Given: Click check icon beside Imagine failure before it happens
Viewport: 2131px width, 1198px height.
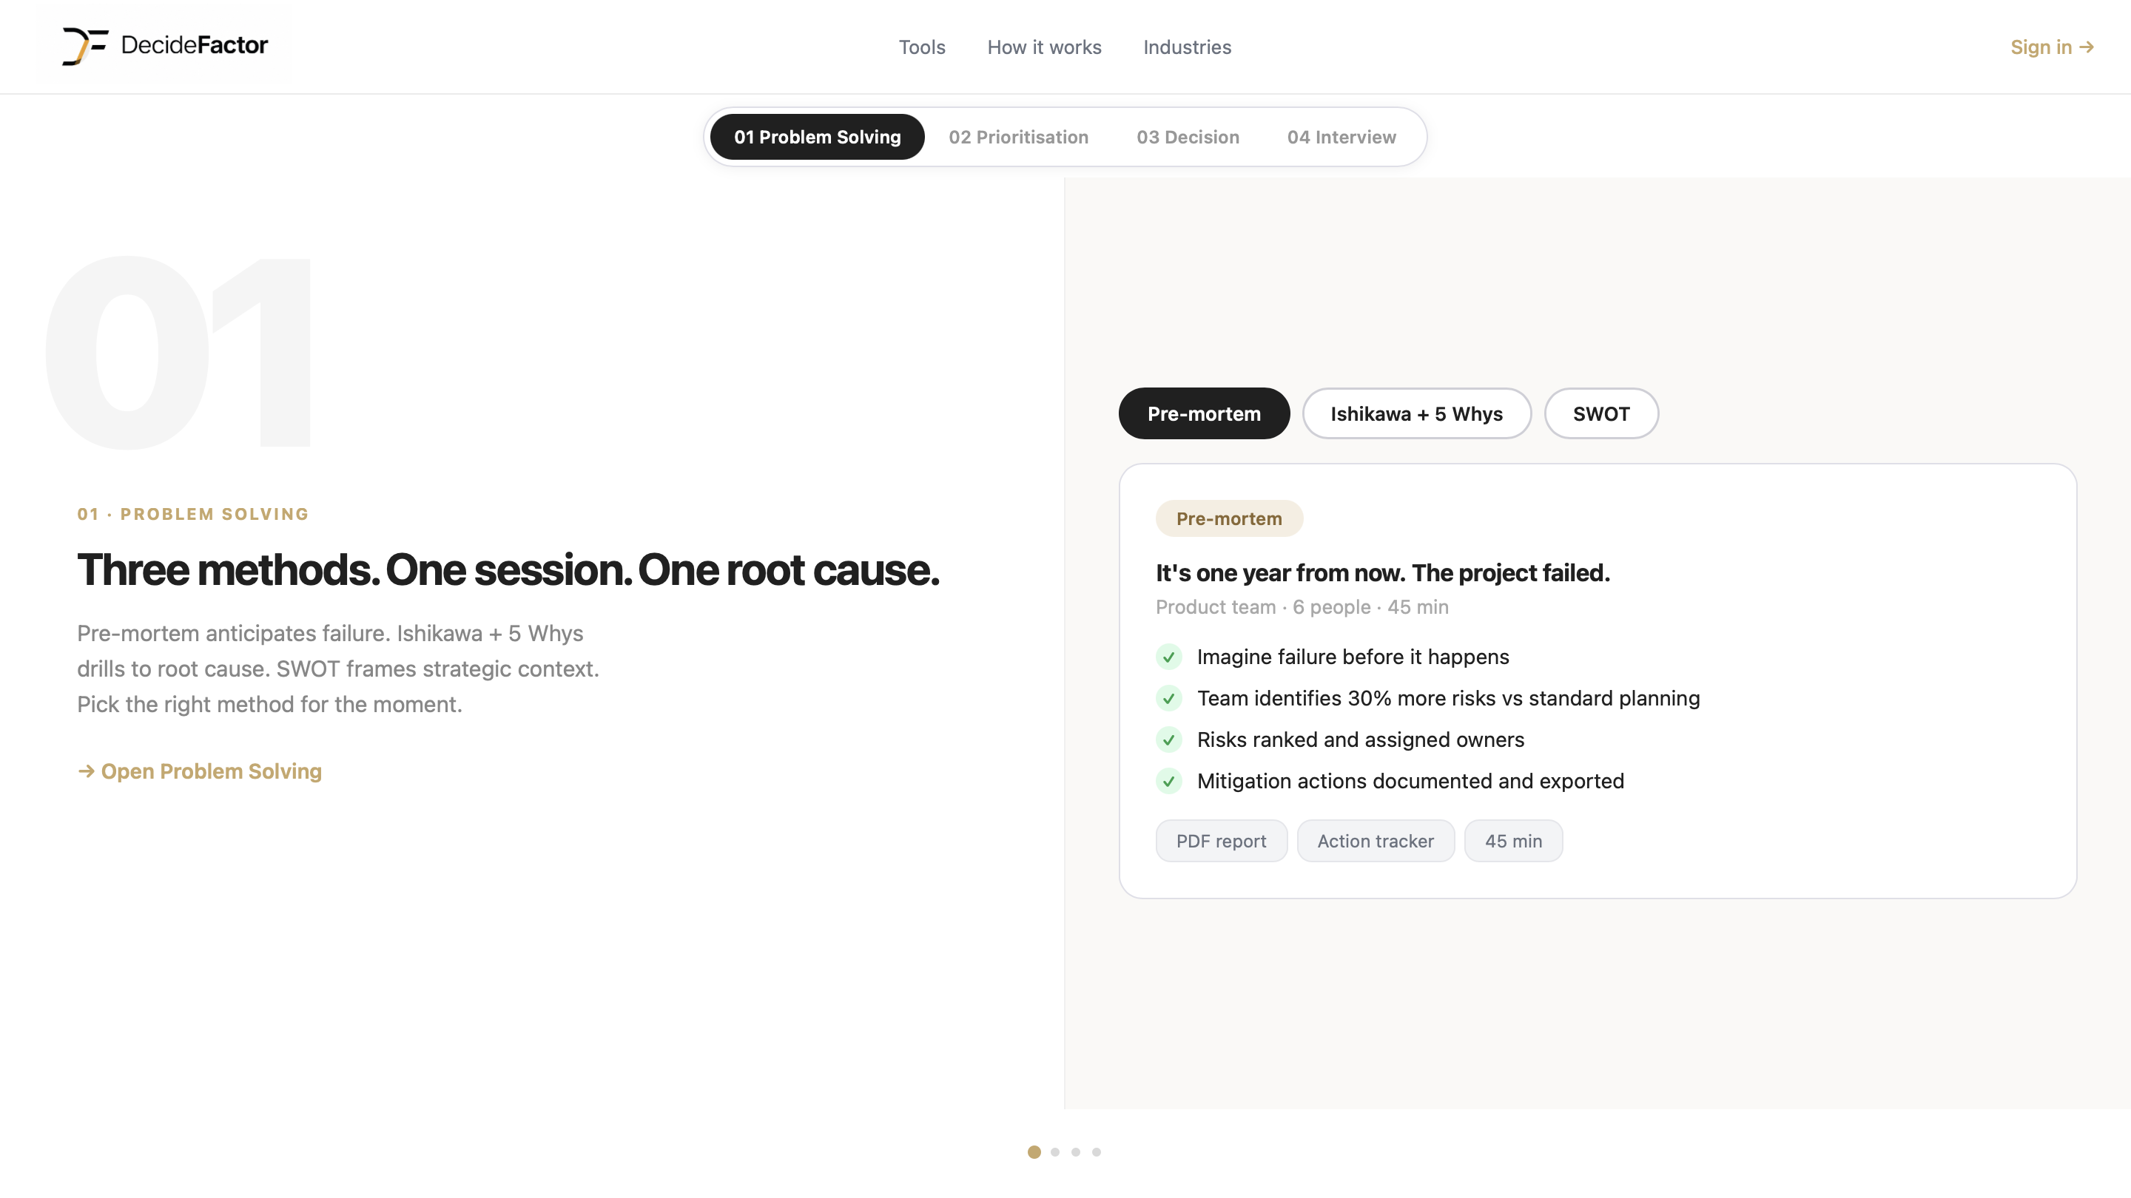Looking at the screenshot, I should (1168, 657).
